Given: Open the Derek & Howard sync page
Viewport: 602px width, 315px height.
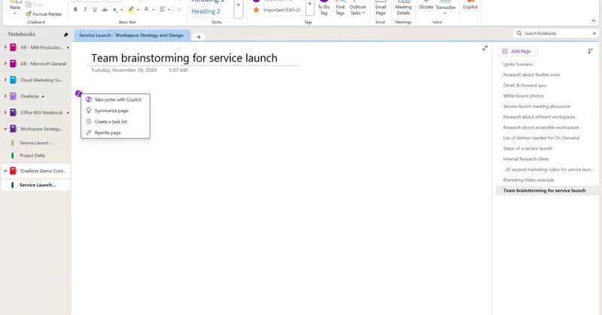Looking at the screenshot, I should click(524, 85).
